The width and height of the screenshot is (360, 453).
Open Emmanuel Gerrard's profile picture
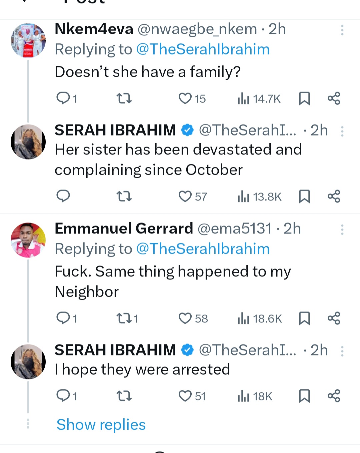(x=28, y=240)
